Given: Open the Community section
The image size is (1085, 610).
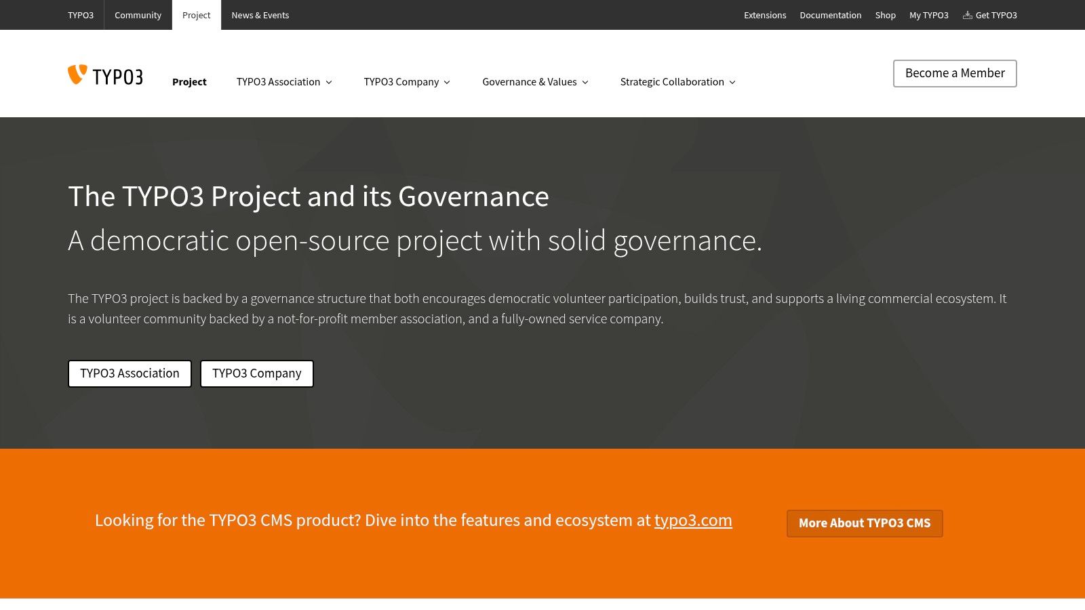Looking at the screenshot, I should click(x=138, y=15).
